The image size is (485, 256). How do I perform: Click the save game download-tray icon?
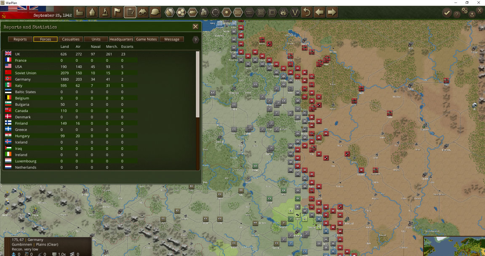(472, 14)
